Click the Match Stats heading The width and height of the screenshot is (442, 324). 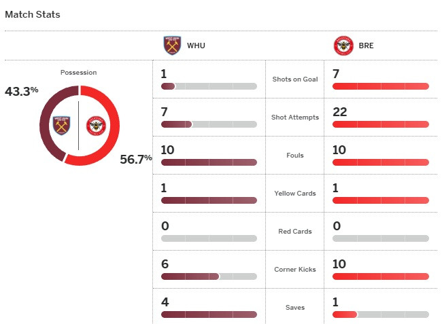[33, 14]
